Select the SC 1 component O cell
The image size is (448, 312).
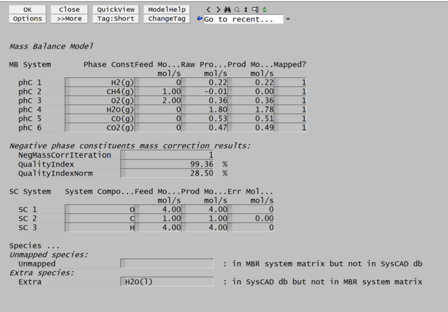pos(100,209)
